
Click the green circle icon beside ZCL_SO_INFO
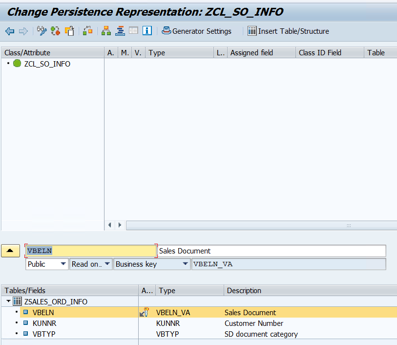click(x=17, y=64)
